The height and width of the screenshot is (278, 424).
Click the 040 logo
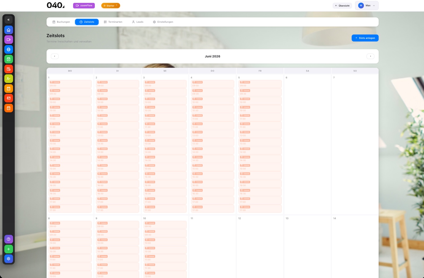[55, 5]
